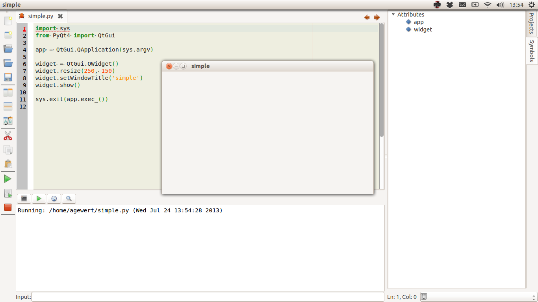Save the file with the floppy disk icon
The width and height of the screenshot is (538, 302).
click(x=8, y=77)
